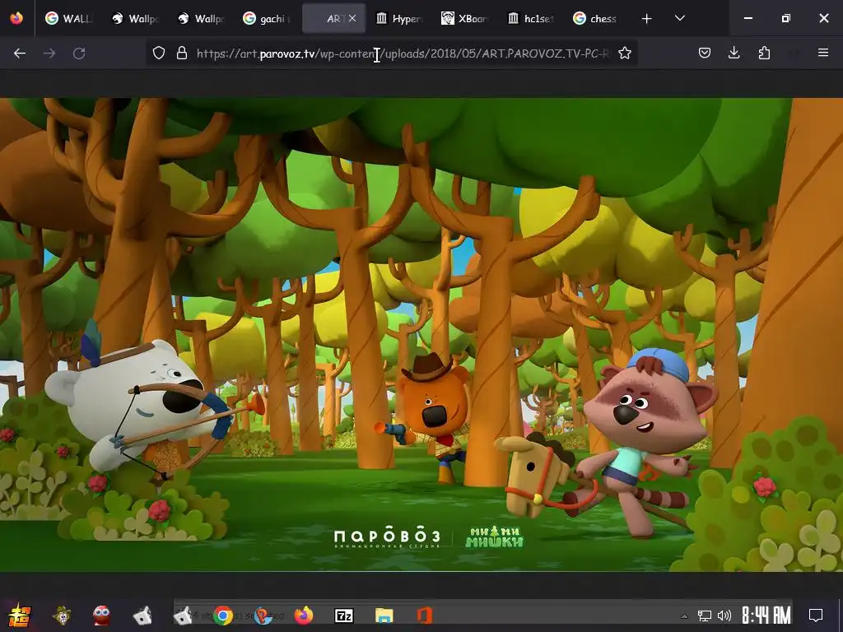Open the Extensions puzzle menu
The height and width of the screenshot is (632, 843).
click(764, 53)
